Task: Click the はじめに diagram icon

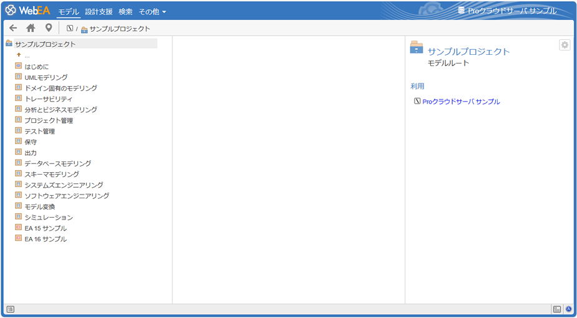Action: (18, 66)
